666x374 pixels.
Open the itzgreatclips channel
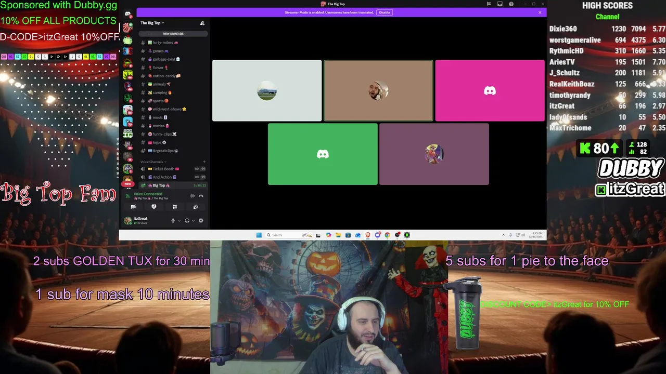[173, 151]
